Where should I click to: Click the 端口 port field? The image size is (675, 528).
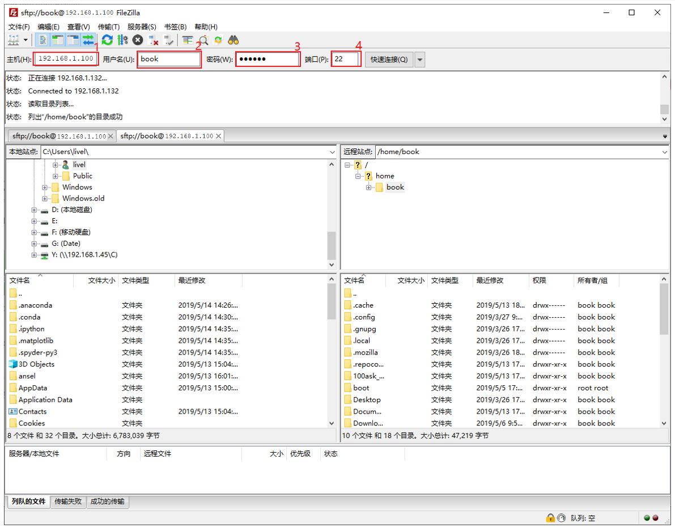(x=346, y=59)
